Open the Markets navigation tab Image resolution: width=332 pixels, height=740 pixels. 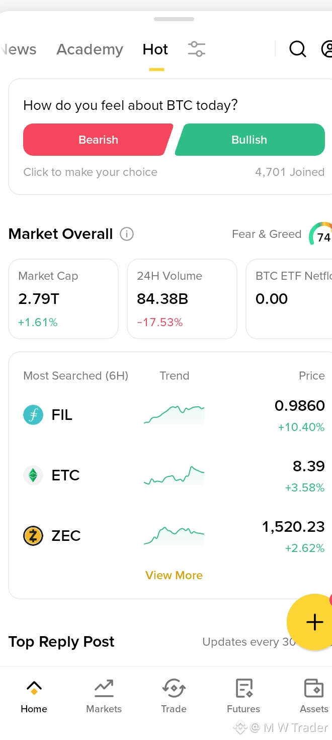(104, 696)
